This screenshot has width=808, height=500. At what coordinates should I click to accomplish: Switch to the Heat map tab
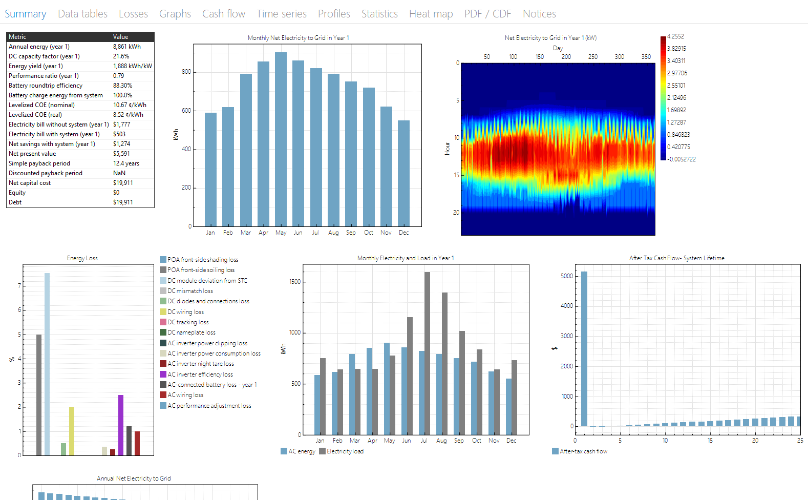pos(431,14)
